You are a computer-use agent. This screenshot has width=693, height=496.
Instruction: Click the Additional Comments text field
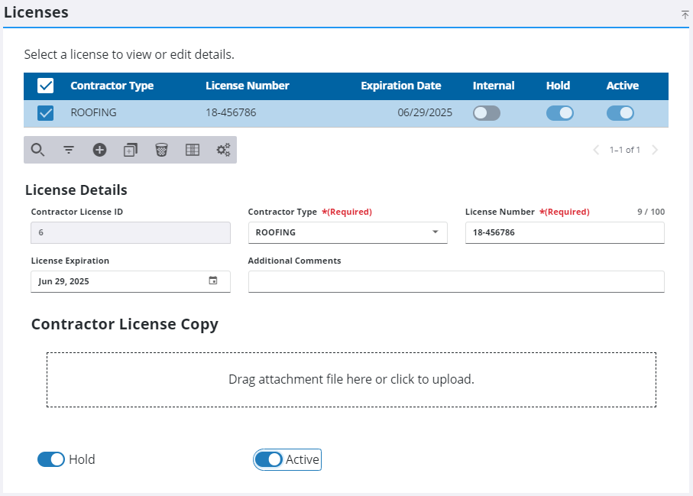455,281
